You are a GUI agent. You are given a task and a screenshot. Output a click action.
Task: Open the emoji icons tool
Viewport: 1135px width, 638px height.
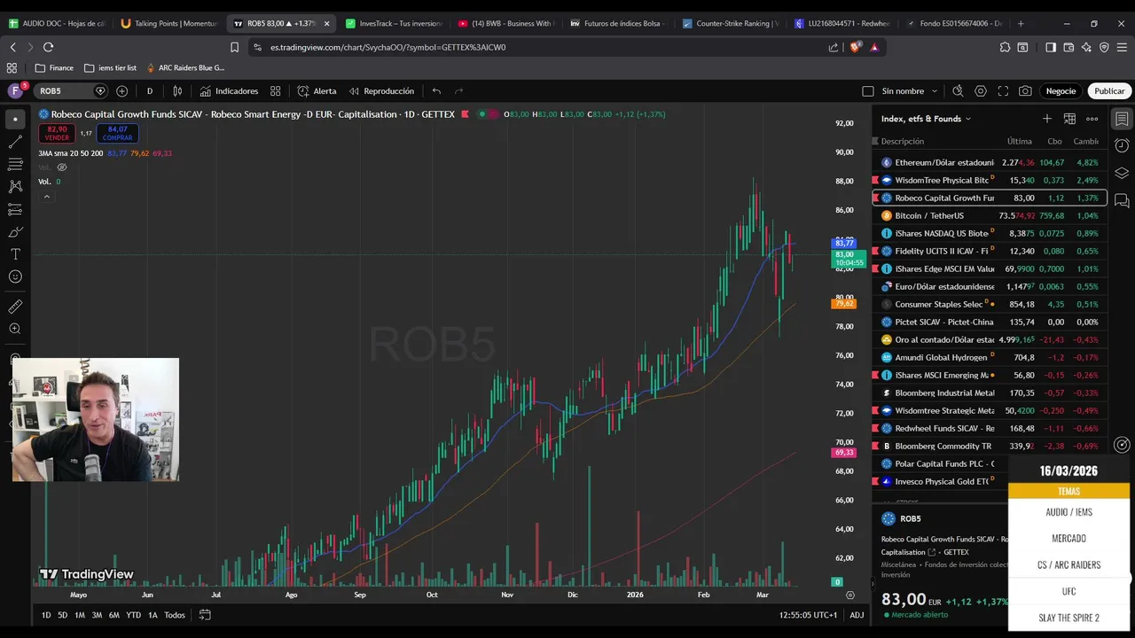[15, 276]
